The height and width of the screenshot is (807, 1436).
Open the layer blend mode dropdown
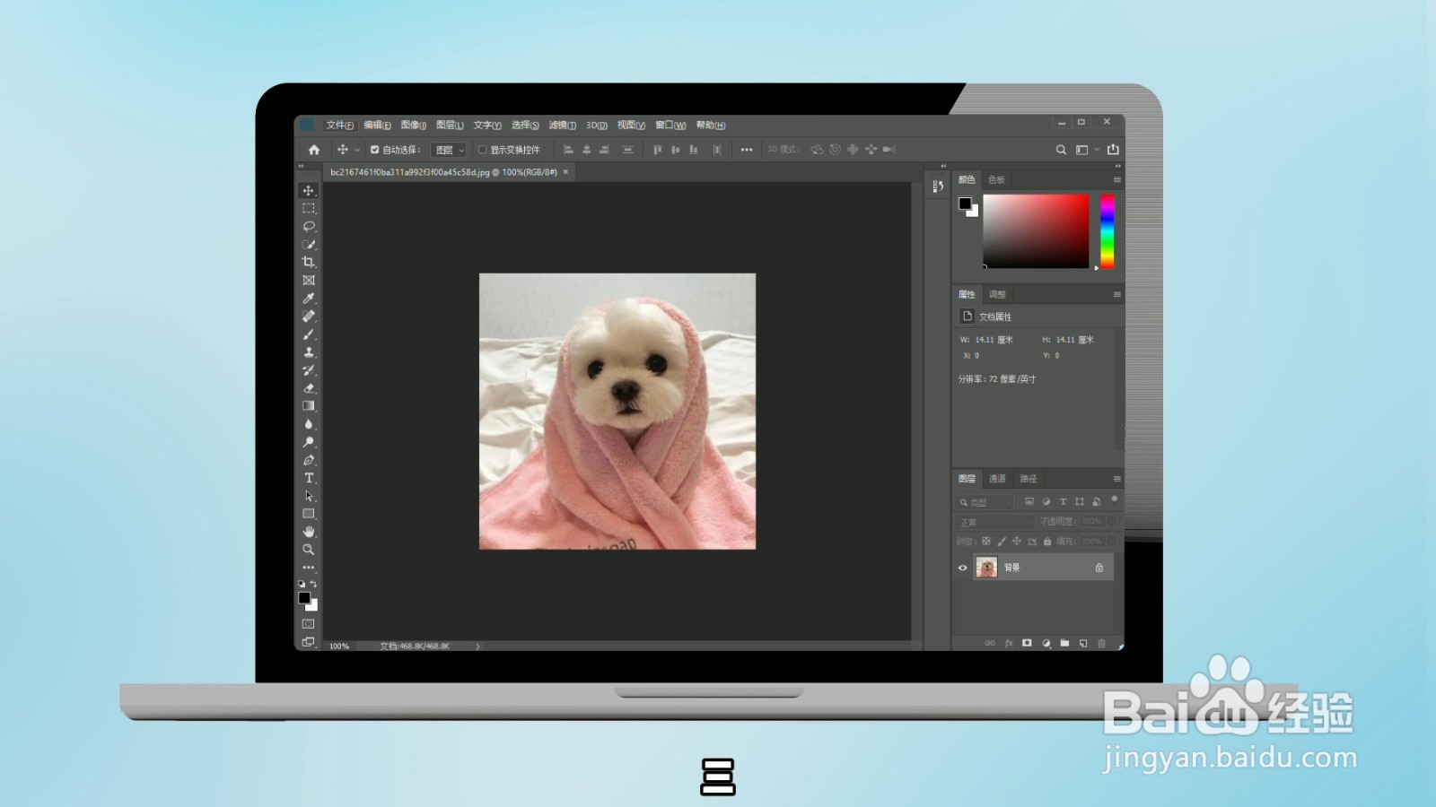[x=994, y=522]
